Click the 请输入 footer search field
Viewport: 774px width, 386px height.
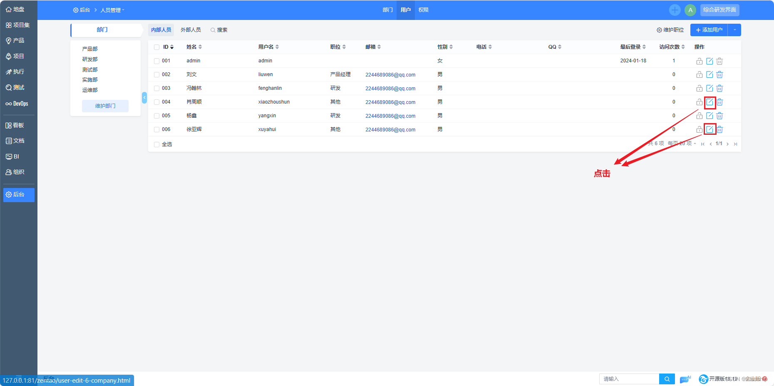click(x=629, y=379)
